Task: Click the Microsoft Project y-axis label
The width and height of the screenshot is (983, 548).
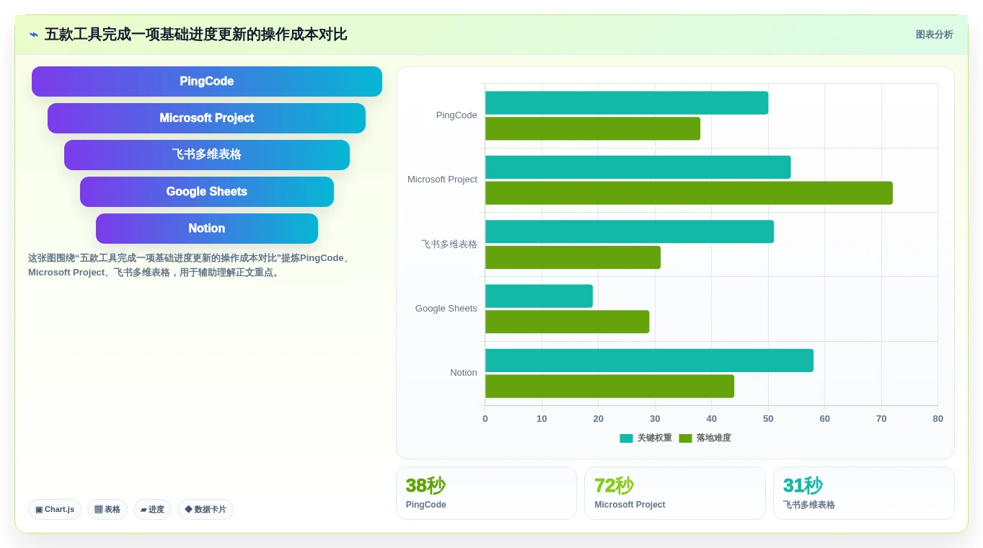Action: pyautogui.click(x=442, y=180)
